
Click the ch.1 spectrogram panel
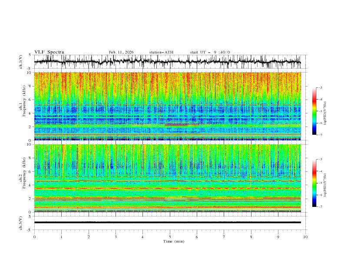coord(167,106)
